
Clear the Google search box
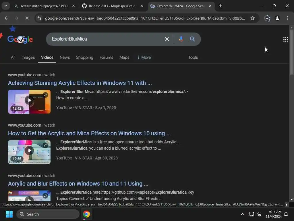click(x=167, y=39)
